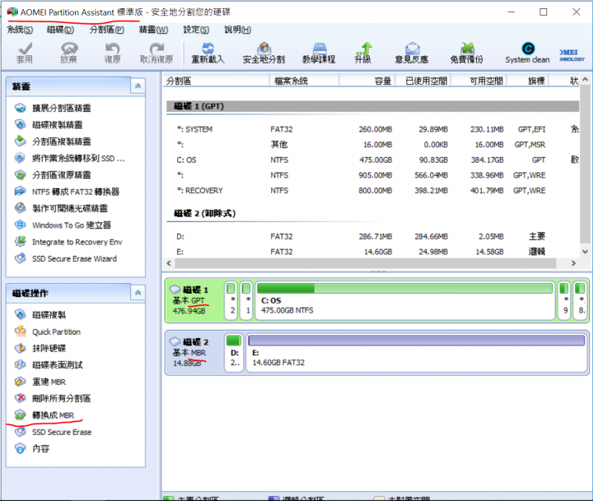The height and width of the screenshot is (501, 593).
Task: Click the 放棄 (Discard) toolbar icon
Action: click(x=68, y=53)
